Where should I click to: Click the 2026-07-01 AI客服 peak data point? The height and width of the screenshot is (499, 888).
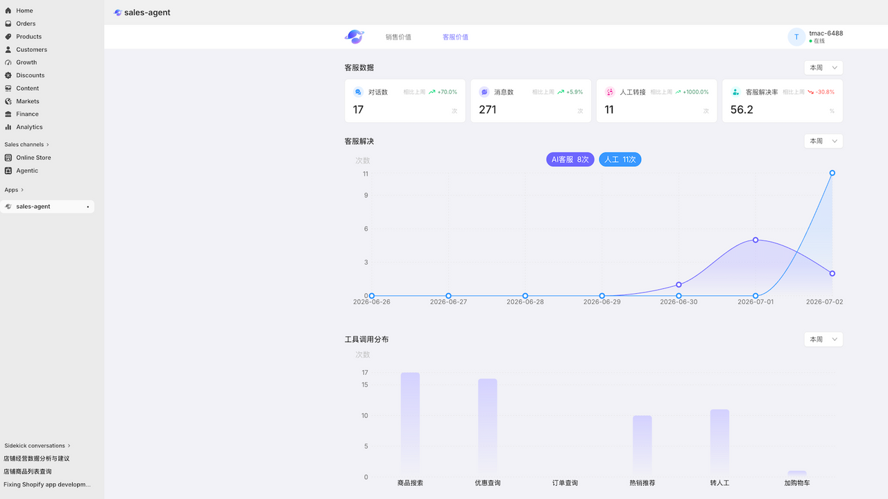pyautogui.click(x=755, y=240)
